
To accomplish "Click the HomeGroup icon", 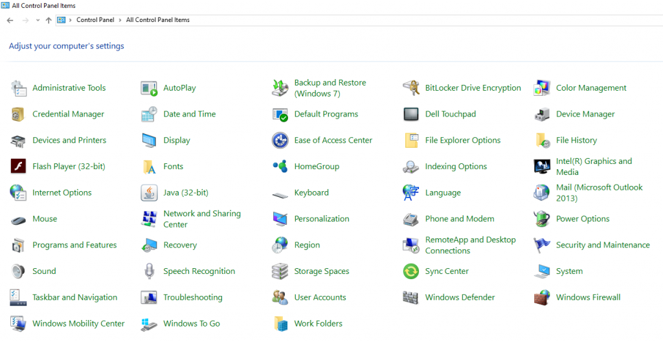I will pyautogui.click(x=280, y=166).
